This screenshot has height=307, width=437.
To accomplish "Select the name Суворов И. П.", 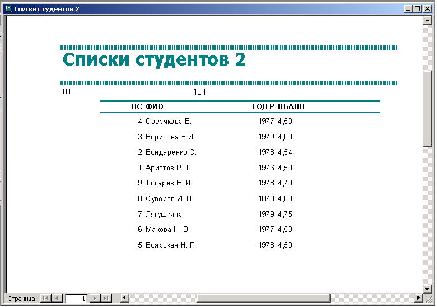I will pyautogui.click(x=170, y=198).
